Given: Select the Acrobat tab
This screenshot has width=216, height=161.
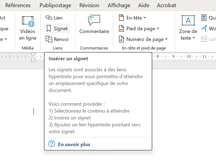Looking at the screenshot, I should 166,5.
